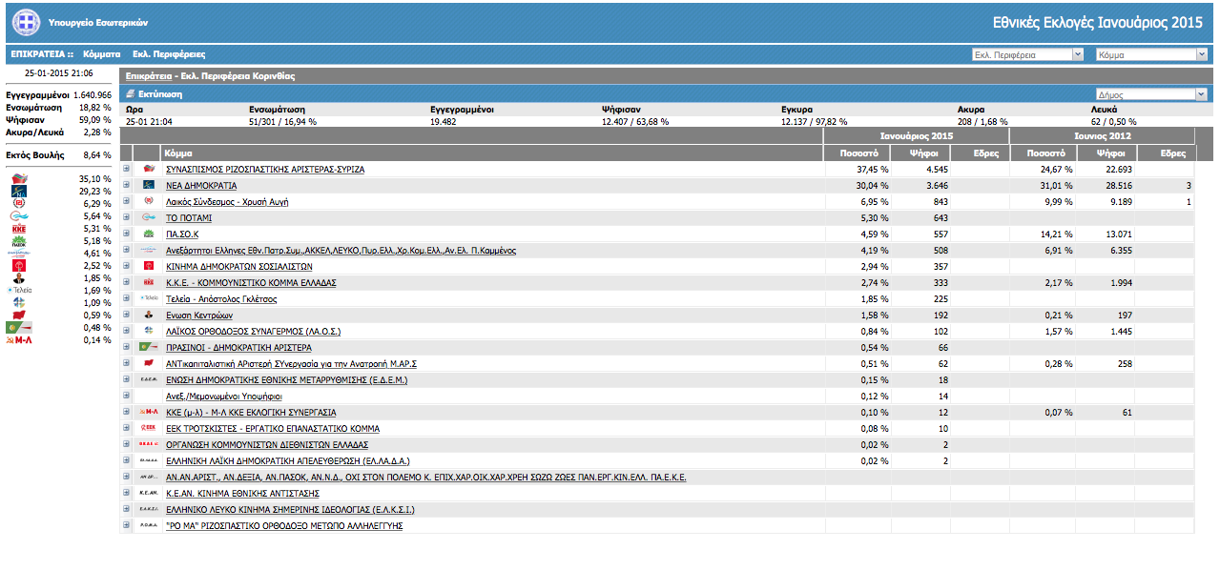Expand the ΣΥΡΙΖΑ row plus icon

pos(126,170)
